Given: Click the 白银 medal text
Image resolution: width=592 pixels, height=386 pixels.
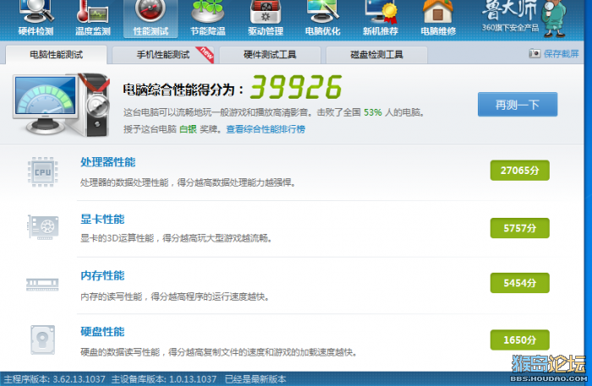Looking at the screenshot, I should tap(188, 129).
